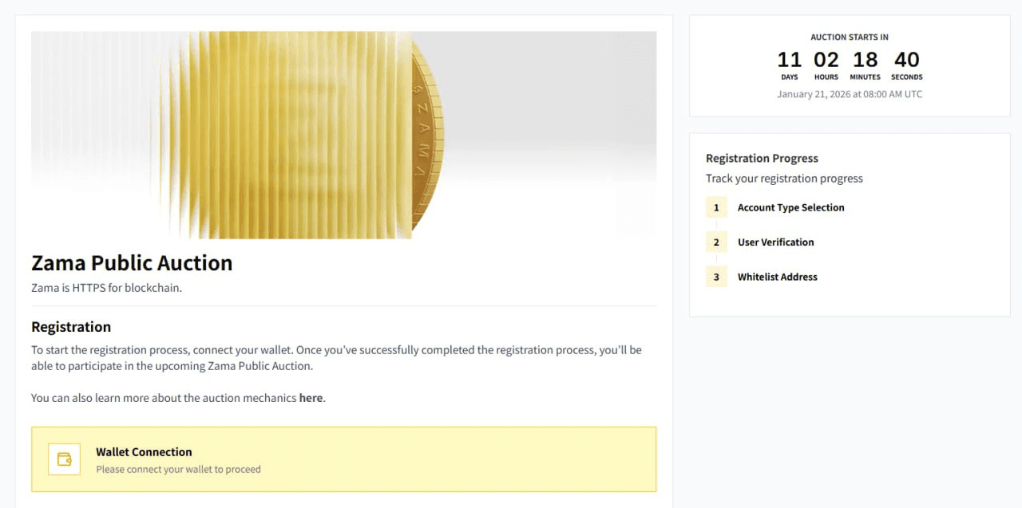Select step 1 number badge

(x=716, y=207)
